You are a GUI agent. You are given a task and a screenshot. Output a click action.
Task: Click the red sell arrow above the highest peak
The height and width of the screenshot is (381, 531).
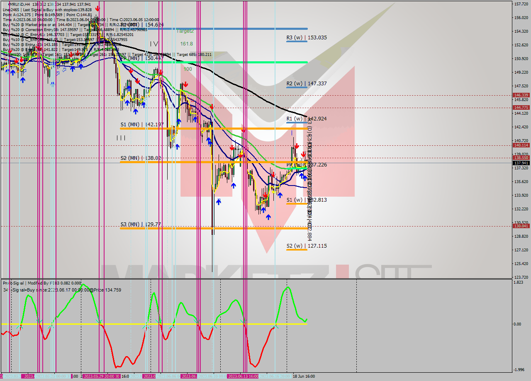coord(97,8)
